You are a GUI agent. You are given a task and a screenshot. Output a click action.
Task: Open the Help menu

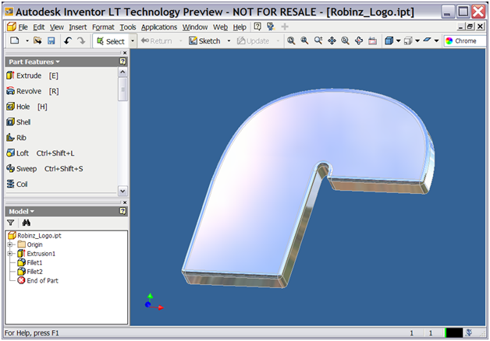tap(240, 27)
